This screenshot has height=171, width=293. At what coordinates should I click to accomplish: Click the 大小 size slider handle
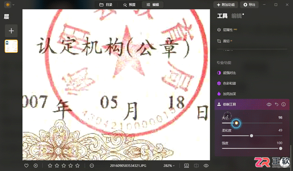236,123
